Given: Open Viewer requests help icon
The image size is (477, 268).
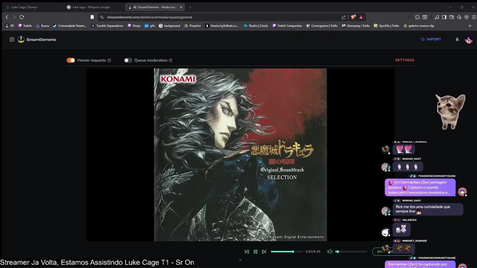Looking at the screenshot, I should [109, 60].
